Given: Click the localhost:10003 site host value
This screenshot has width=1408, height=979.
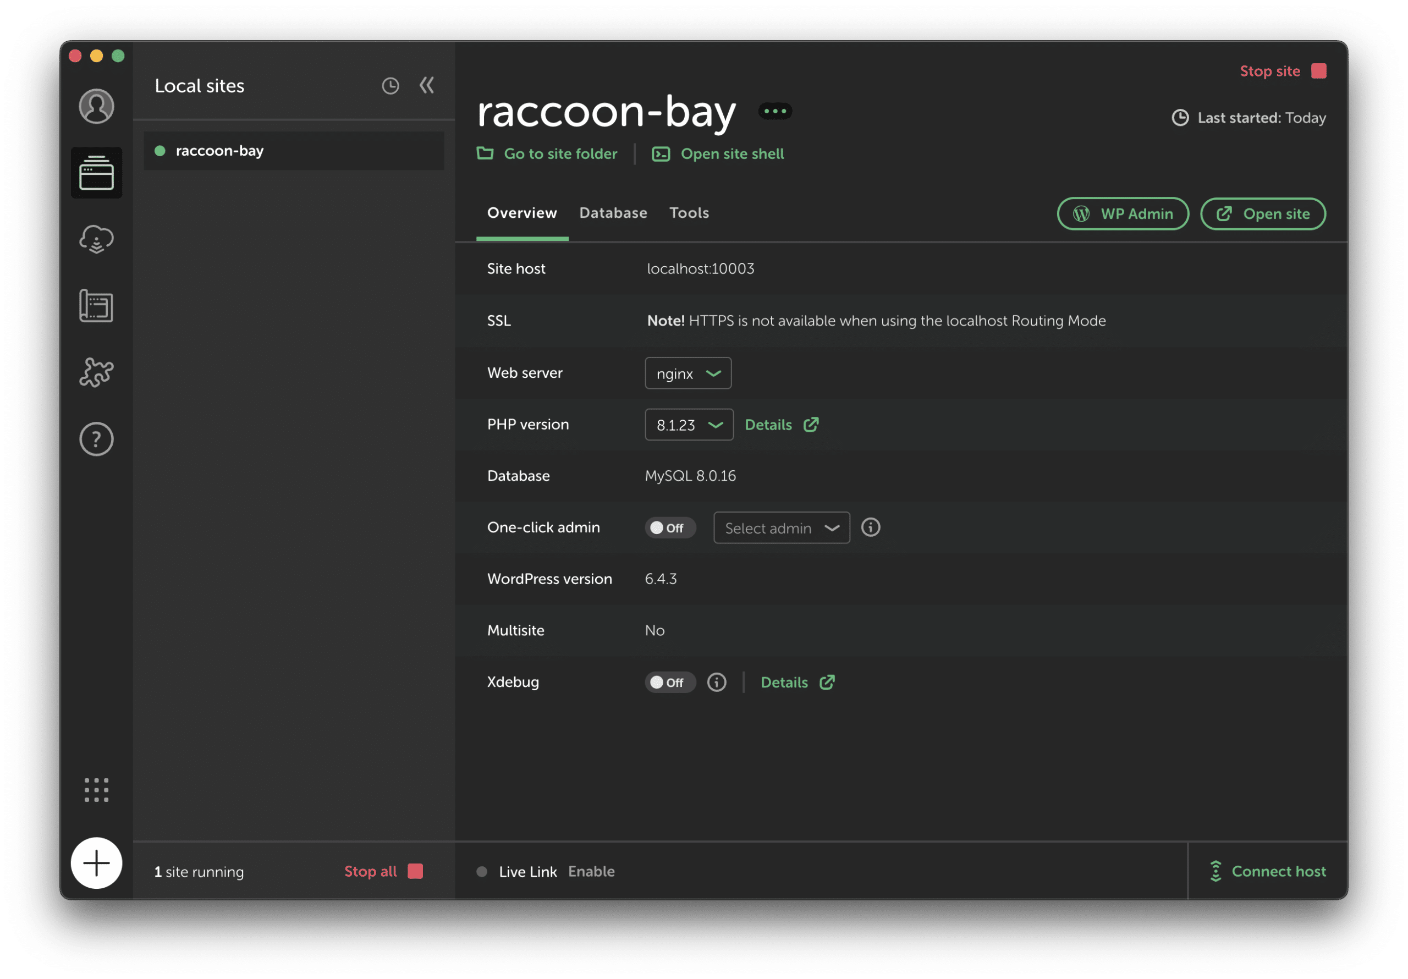Looking at the screenshot, I should pyautogui.click(x=701, y=268).
